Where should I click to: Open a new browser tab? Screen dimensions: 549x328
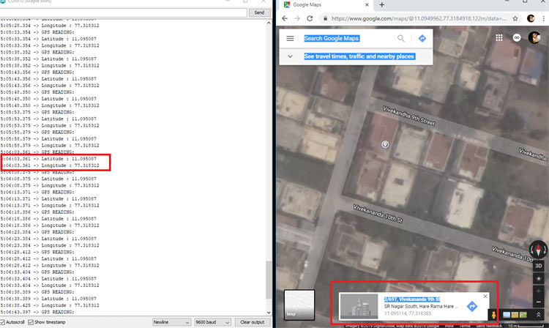click(381, 4)
